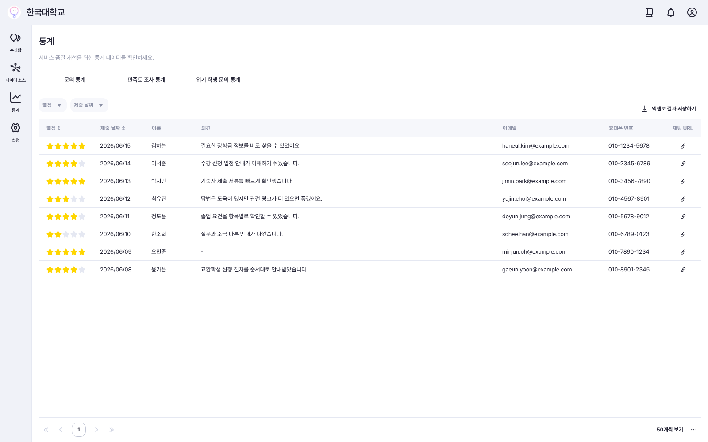The width and height of the screenshot is (708, 442).
Task: Click comment 기숙사 제출 서류를 빠르게 확인했습니다.
Action: [247, 181]
